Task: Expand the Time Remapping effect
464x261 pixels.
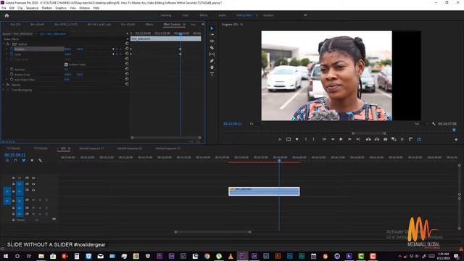Action: [4, 90]
